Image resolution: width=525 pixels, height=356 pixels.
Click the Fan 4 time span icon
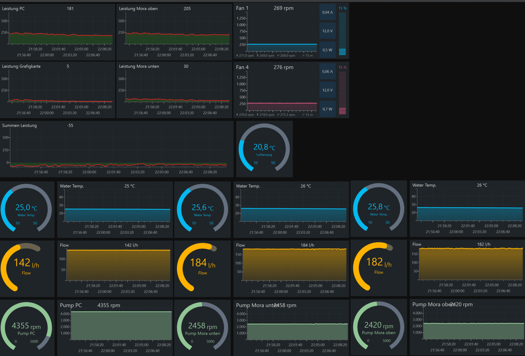coord(303,115)
